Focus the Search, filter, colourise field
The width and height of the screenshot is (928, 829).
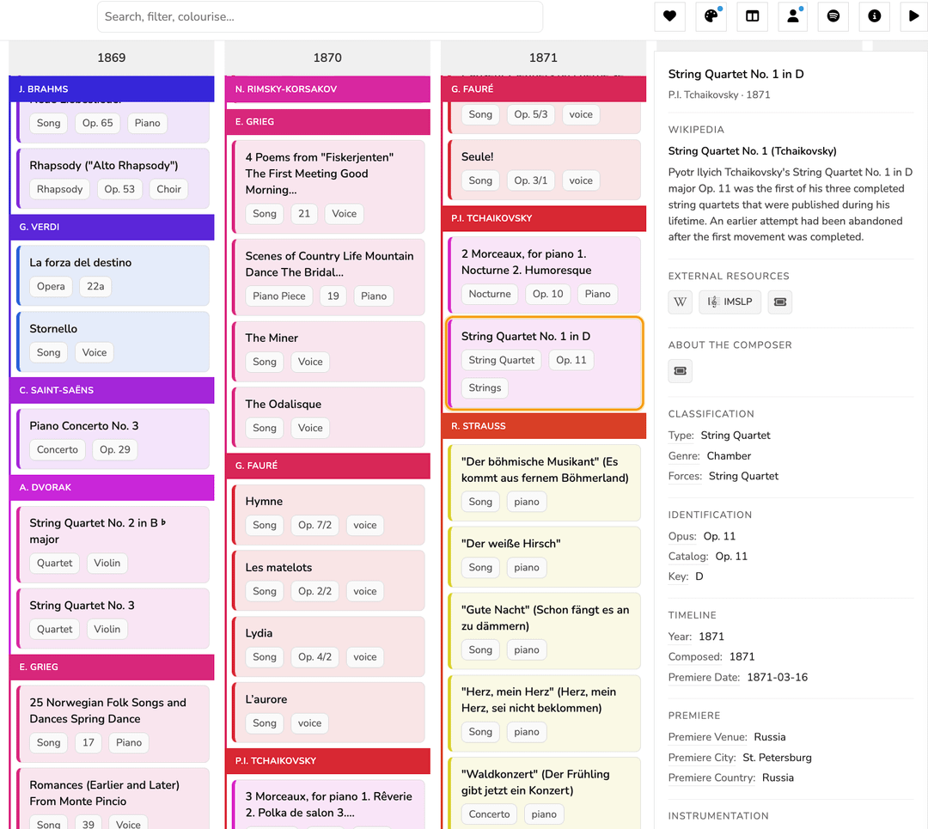(x=320, y=16)
